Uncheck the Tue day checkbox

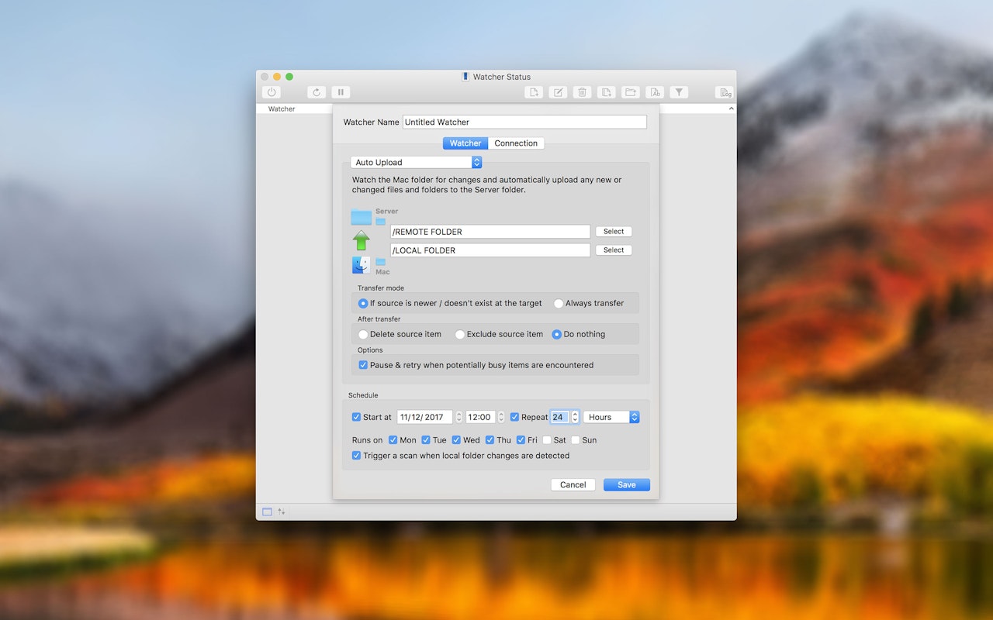click(x=426, y=440)
